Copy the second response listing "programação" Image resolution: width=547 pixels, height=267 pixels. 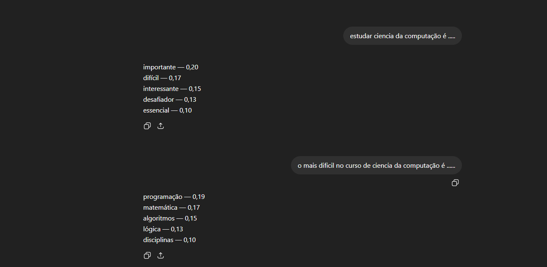pyautogui.click(x=147, y=255)
